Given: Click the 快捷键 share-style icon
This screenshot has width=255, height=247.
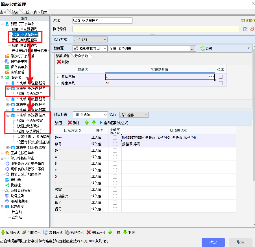Looking at the screenshot, I should (7, 185).
